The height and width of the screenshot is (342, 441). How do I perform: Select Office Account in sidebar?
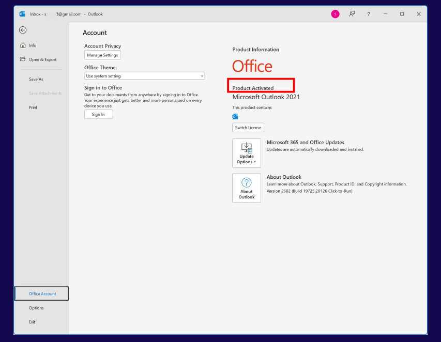click(x=41, y=293)
